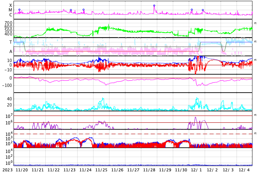Click the 11/20 date label
The image size is (259, 173).
(22, 170)
